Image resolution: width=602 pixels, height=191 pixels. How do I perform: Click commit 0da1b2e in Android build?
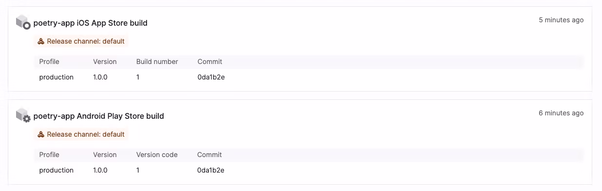pos(211,170)
